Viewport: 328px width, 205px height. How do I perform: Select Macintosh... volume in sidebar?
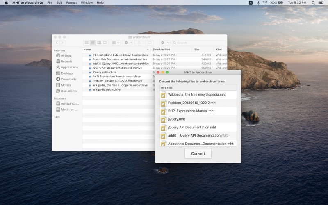[x=67, y=109]
